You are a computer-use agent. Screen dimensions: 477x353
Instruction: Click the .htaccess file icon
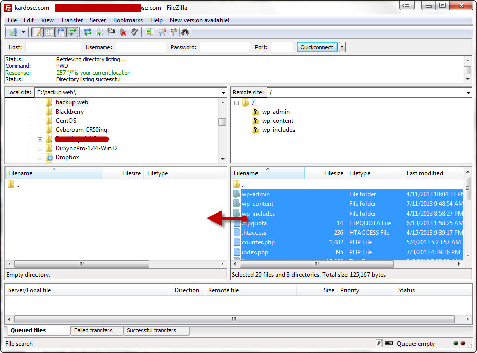tap(237, 232)
